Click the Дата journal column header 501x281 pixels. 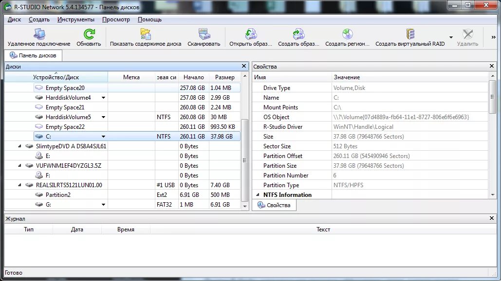pyautogui.click(x=77, y=229)
